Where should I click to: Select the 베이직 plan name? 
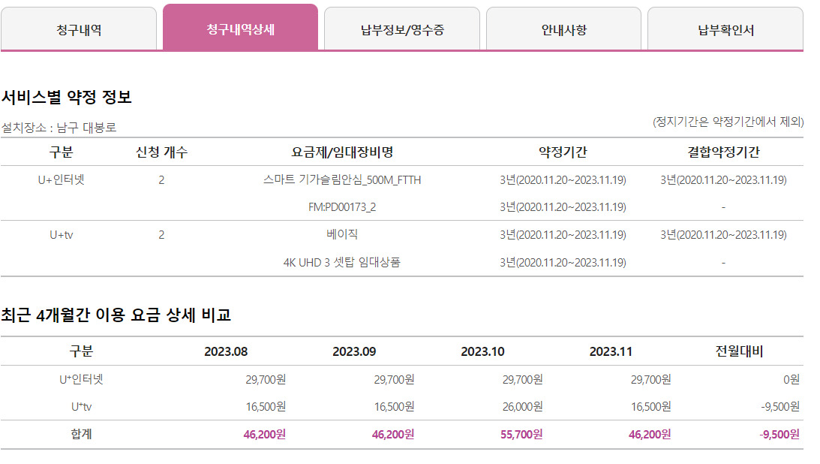(x=342, y=235)
